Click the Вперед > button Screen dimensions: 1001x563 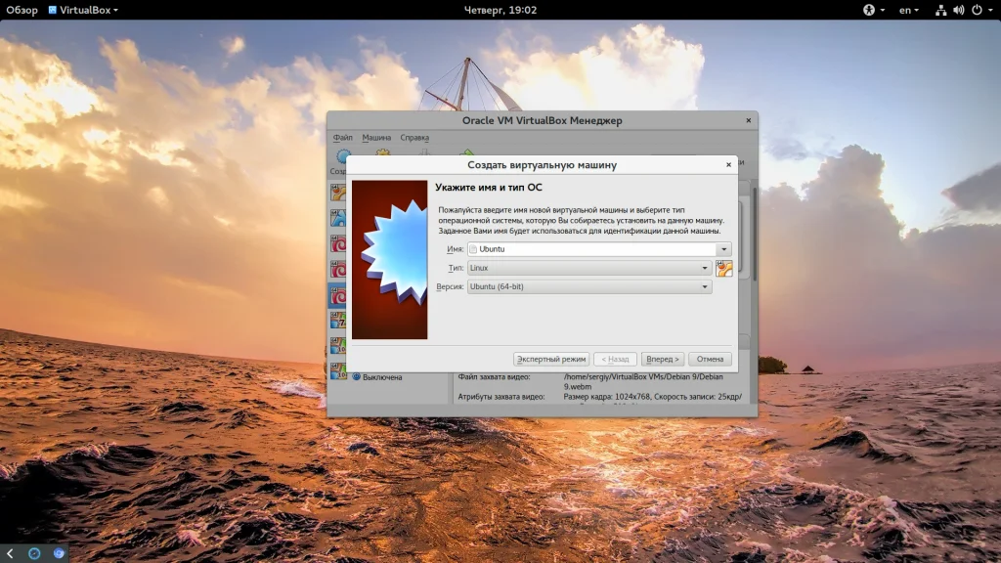coord(663,359)
